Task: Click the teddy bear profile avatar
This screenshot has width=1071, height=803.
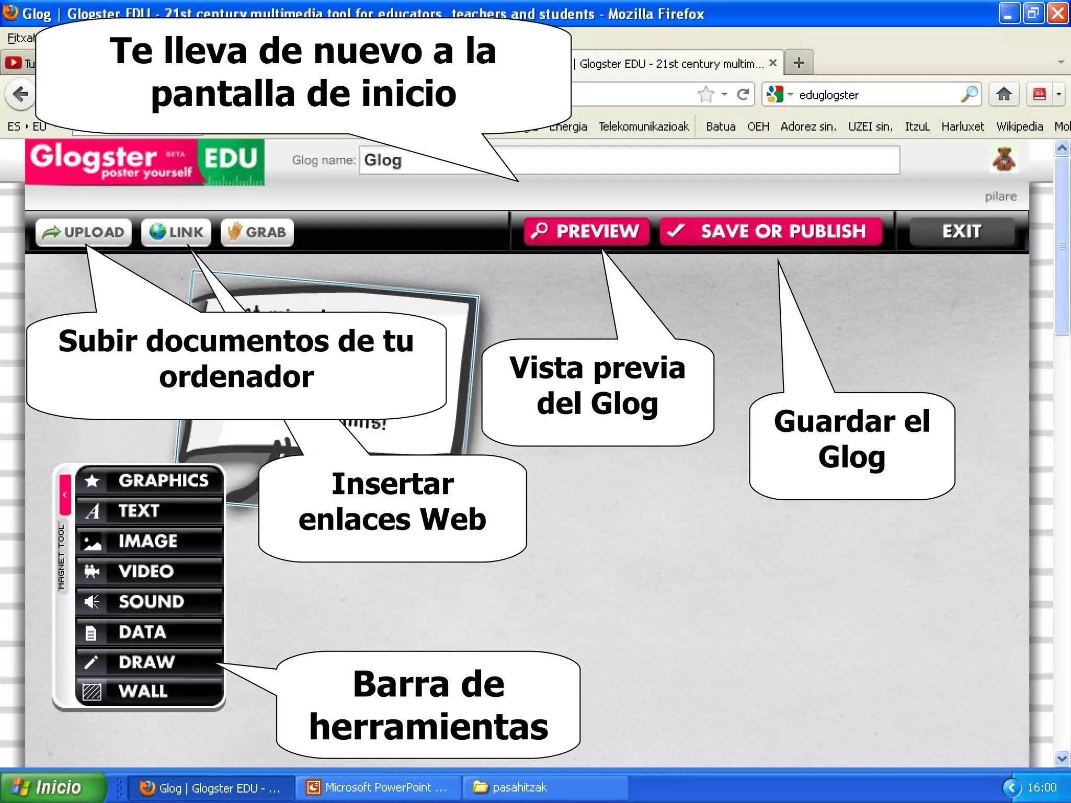Action: click(1004, 159)
